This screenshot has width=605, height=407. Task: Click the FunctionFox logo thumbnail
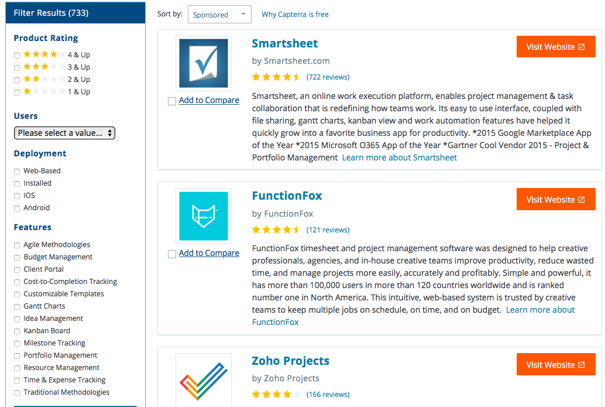click(x=204, y=216)
